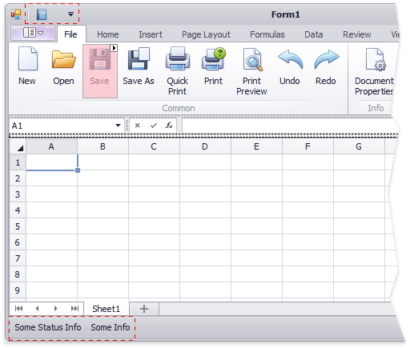Click the small arrow glyph on the Save button

(x=114, y=48)
